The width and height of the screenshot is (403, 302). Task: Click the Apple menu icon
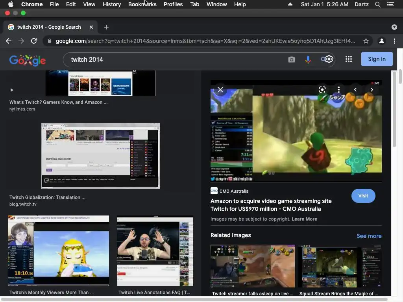pyautogui.click(x=11, y=4)
